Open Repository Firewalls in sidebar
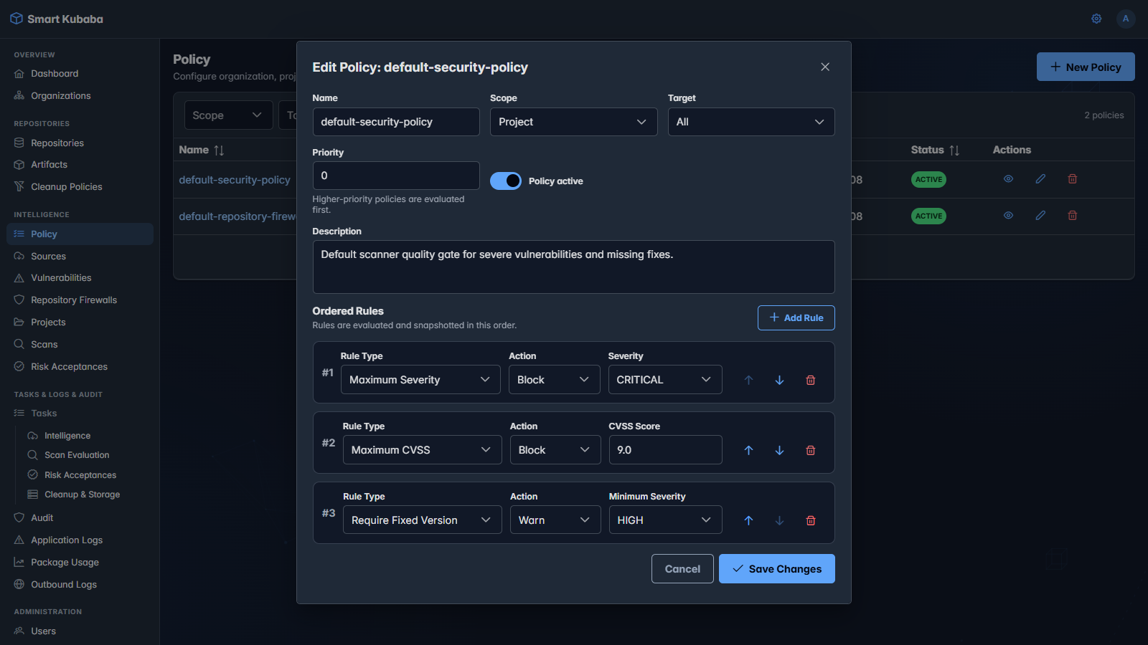The width and height of the screenshot is (1148, 645). pos(80,300)
